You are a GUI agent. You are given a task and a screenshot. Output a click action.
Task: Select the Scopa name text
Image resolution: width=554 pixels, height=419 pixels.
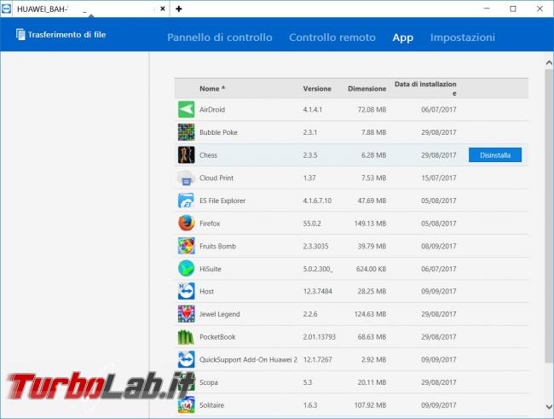(209, 382)
